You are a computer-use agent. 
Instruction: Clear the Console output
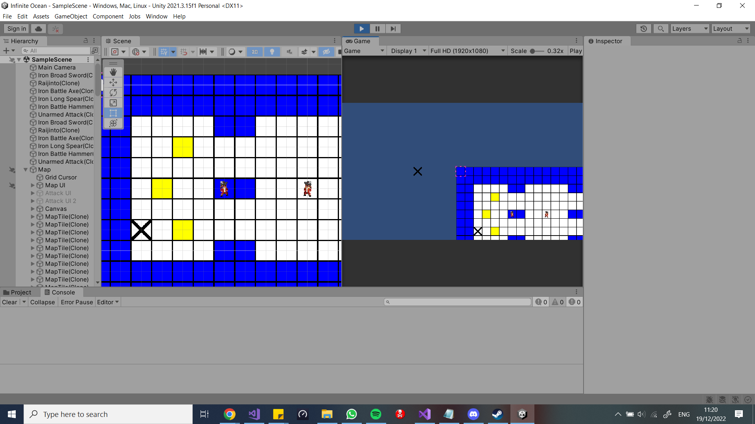click(x=10, y=302)
